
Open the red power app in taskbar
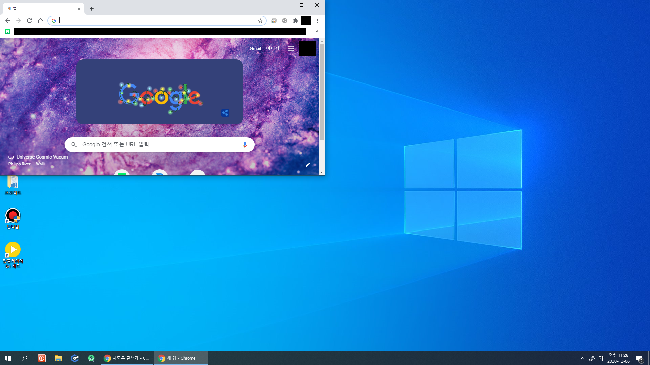coord(41,358)
